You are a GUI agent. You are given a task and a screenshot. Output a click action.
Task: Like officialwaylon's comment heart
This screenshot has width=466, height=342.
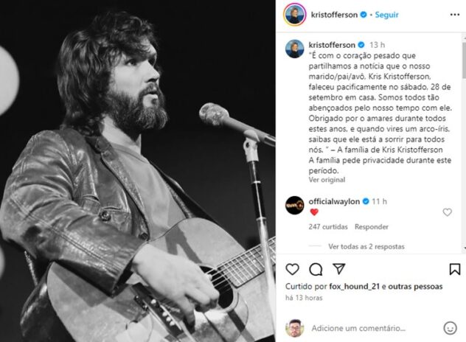pos(448,212)
